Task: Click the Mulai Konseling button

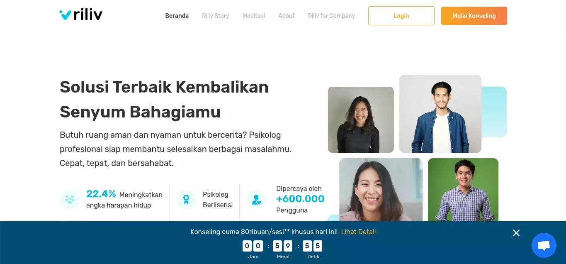Action: 474,16
